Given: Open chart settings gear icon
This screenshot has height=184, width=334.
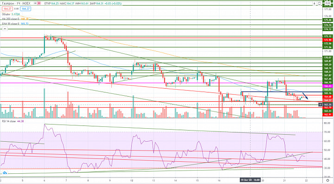Looking at the screenshot, I should coord(328,180).
